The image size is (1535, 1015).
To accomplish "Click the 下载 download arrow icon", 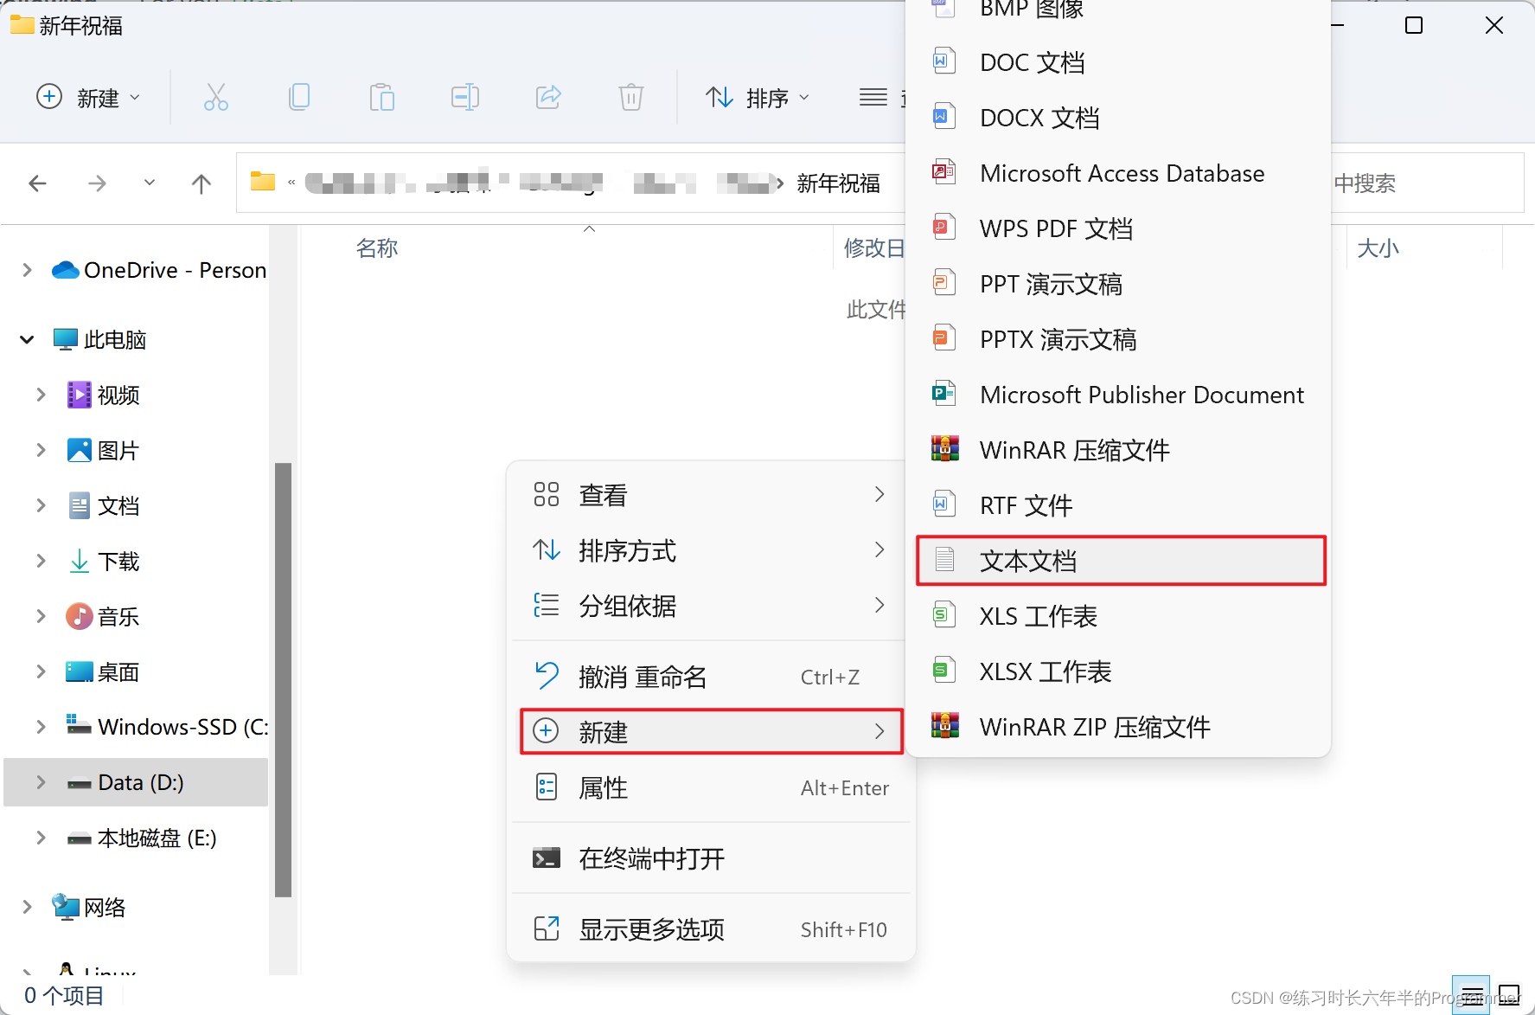I will tap(80, 561).
